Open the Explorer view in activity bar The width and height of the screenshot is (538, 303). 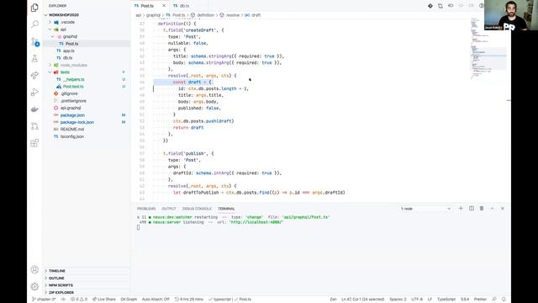34,8
